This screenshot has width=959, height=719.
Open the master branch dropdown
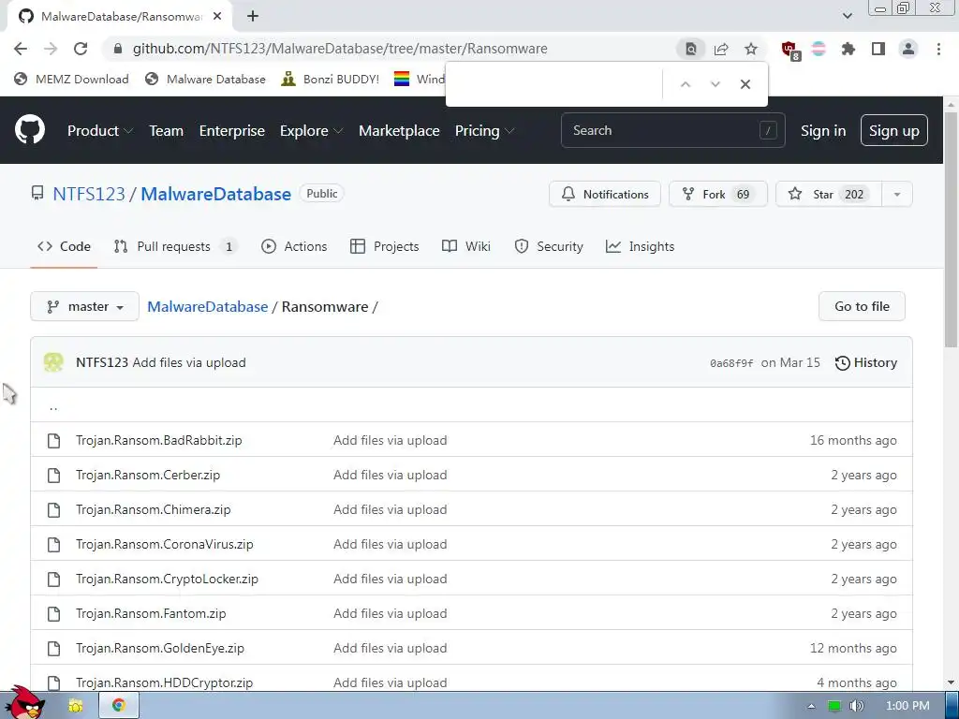tap(84, 306)
